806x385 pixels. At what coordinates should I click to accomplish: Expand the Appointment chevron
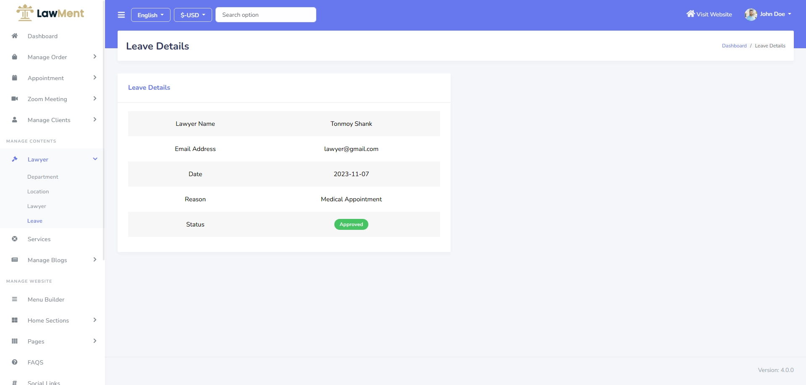[x=95, y=78]
